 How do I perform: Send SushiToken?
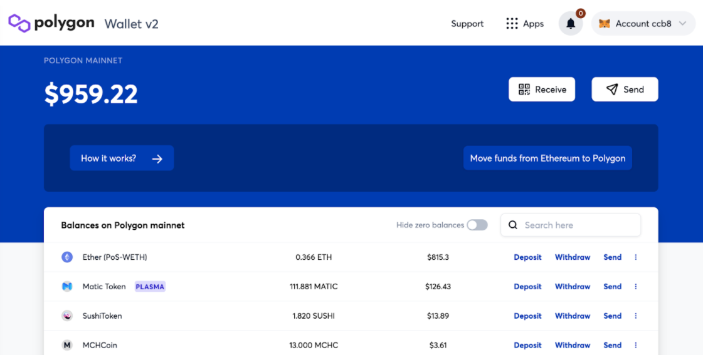point(613,316)
